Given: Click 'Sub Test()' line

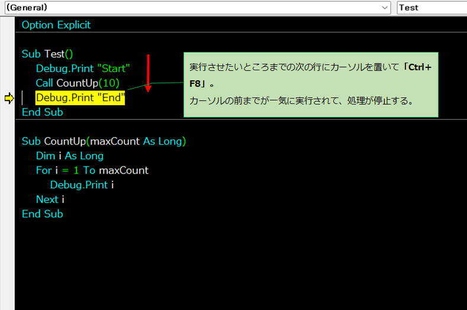Looking at the screenshot, I should click(47, 54).
